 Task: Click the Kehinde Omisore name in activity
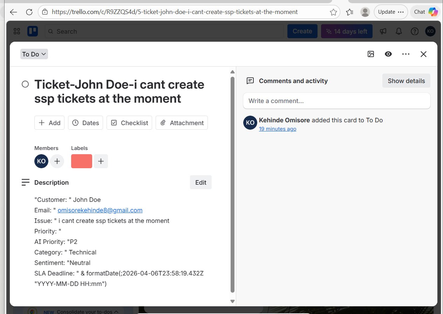284,120
